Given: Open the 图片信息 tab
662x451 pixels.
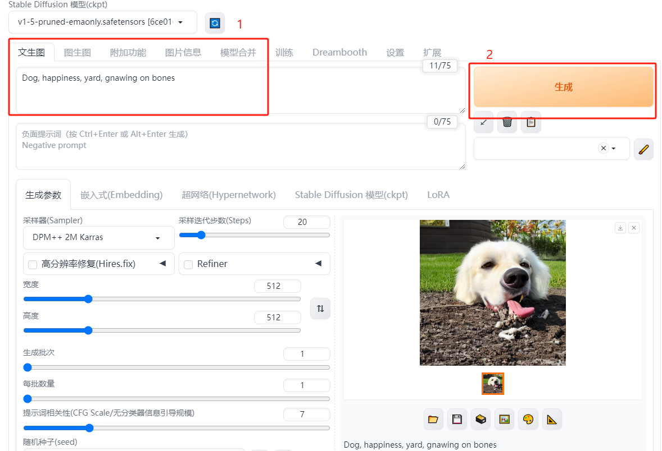Looking at the screenshot, I should pos(183,53).
